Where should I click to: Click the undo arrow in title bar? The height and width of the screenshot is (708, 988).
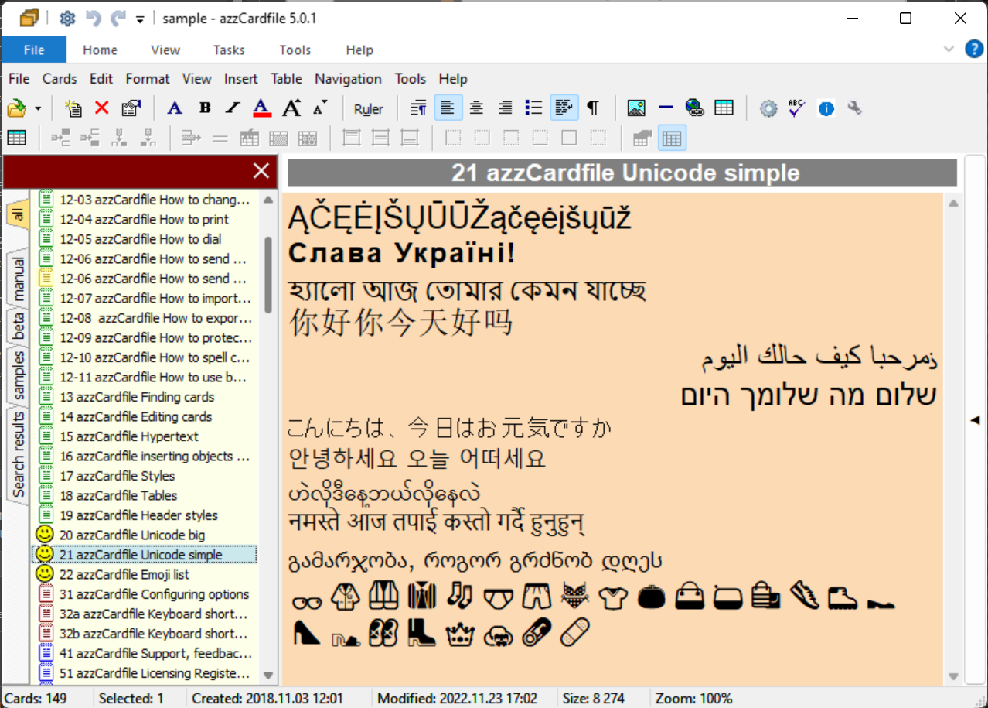(x=93, y=19)
